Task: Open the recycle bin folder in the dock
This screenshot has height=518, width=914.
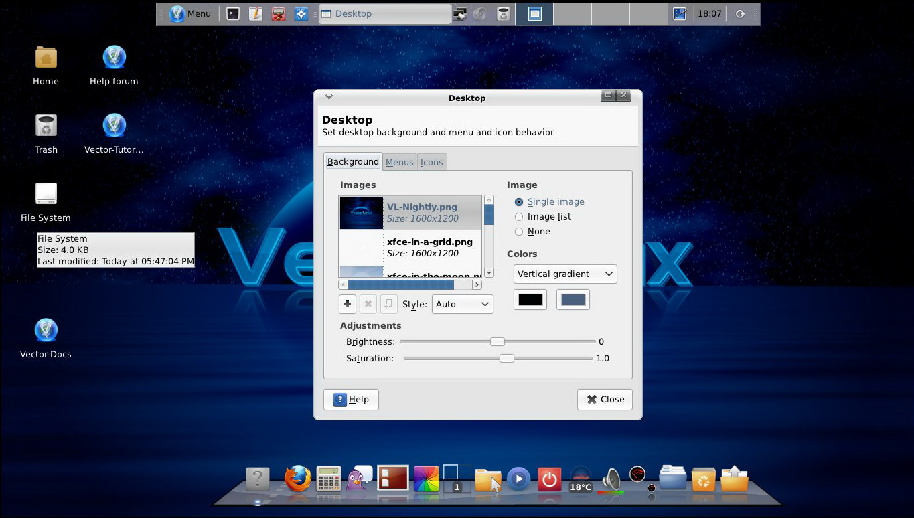Action: (x=704, y=479)
